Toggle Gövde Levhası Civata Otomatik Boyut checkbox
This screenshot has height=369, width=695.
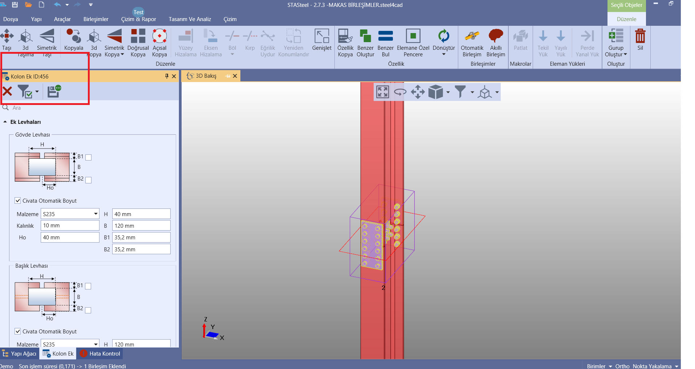click(18, 200)
